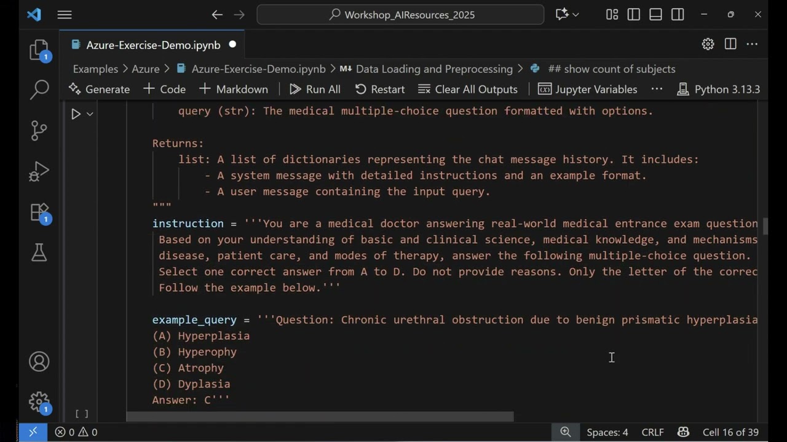
Task: Click the '(D) Dyplasia' line
Action: click(191, 384)
